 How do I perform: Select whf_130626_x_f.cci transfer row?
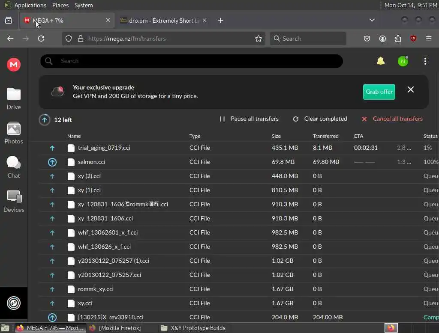coord(238,247)
